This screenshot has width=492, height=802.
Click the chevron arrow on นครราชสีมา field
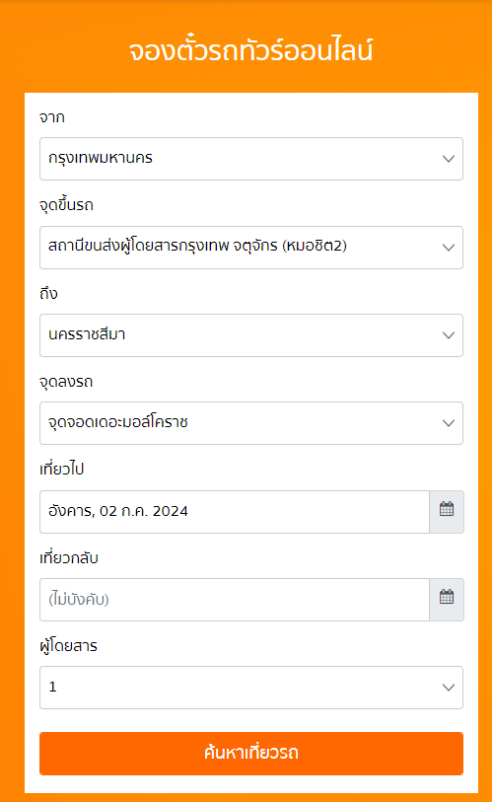(449, 335)
